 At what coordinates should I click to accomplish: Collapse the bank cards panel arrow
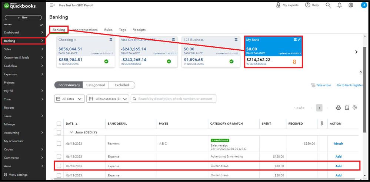click(361, 72)
